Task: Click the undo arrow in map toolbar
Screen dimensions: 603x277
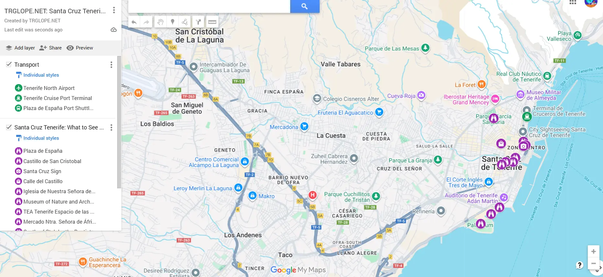Action: (134, 22)
